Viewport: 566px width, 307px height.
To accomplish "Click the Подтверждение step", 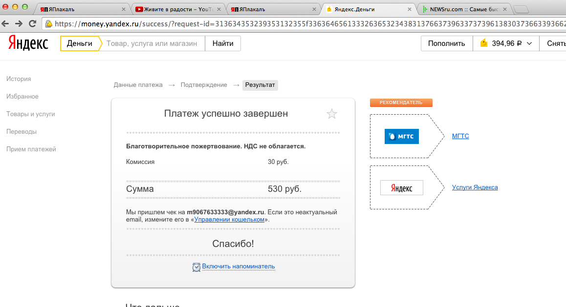I will pyautogui.click(x=204, y=85).
